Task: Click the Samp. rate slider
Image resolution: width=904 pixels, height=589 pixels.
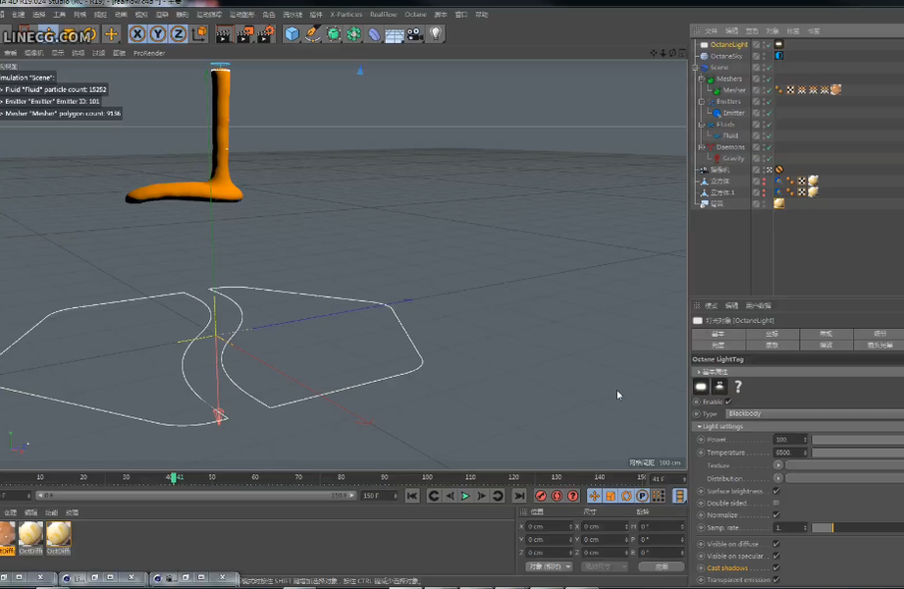Action: click(857, 528)
